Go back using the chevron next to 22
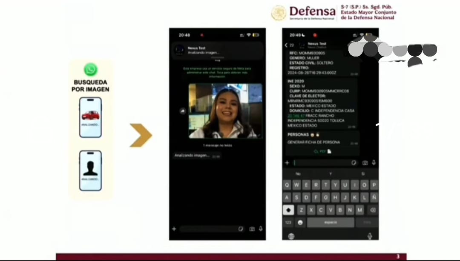This screenshot has width=460, height=261. [286, 45]
